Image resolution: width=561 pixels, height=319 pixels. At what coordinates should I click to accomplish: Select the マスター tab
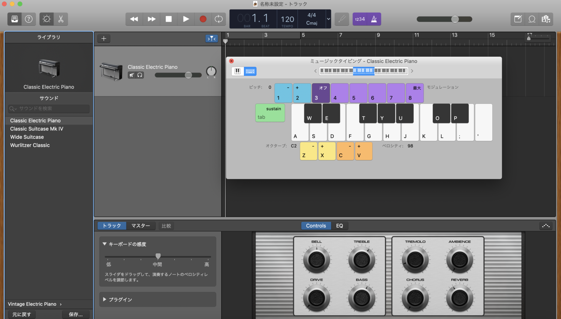(x=141, y=226)
